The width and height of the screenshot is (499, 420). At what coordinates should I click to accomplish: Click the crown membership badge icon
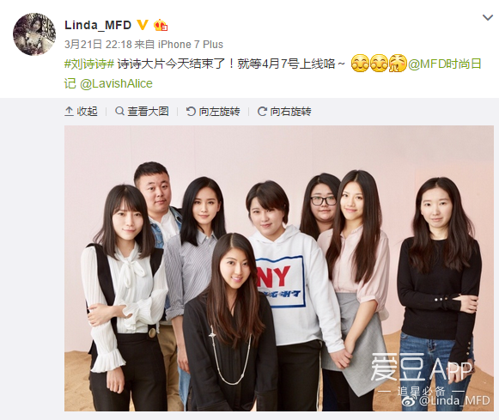[x=161, y=25]
